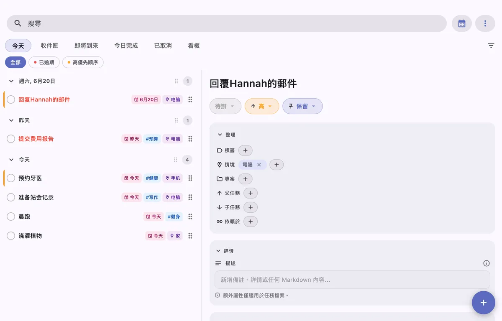Open task 准备站会记录
The image size is (502, 321).
36,197
